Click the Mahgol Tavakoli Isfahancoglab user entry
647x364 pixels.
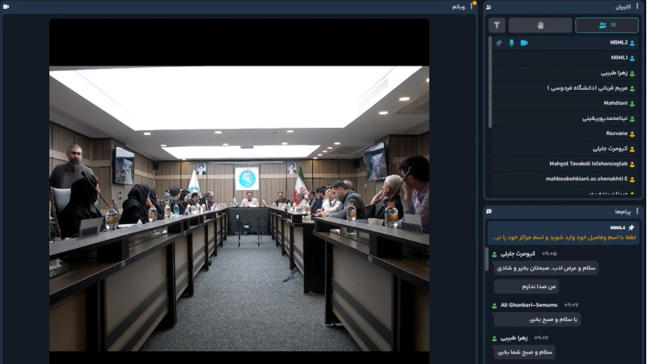tap(588, 163)
